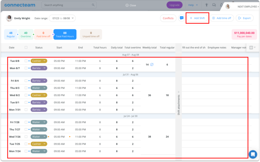Image resolution: width=260 pixels, height=162 pixels.
Task: Click the Date column header
Action: click(x=12, y=48)
